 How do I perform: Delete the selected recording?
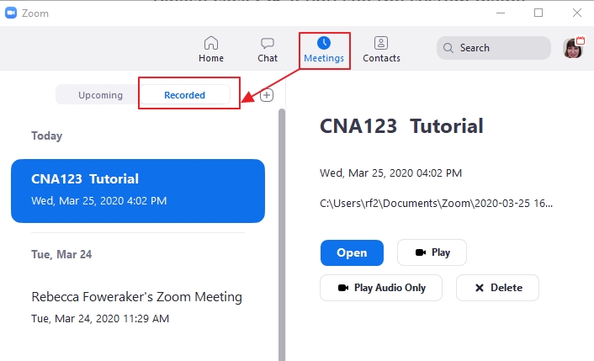(x=497, y=288)
